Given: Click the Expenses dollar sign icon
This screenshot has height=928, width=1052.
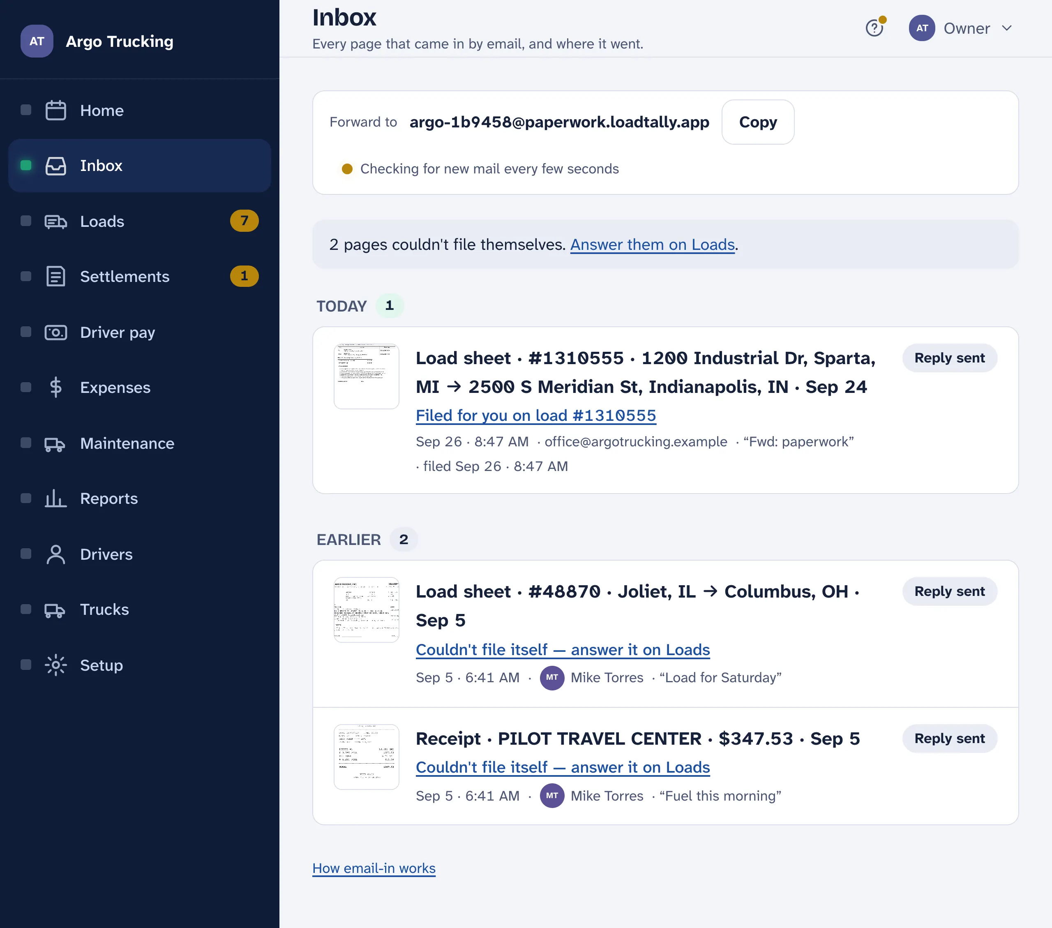Looking at the screenshot, I should pos(55,387).
